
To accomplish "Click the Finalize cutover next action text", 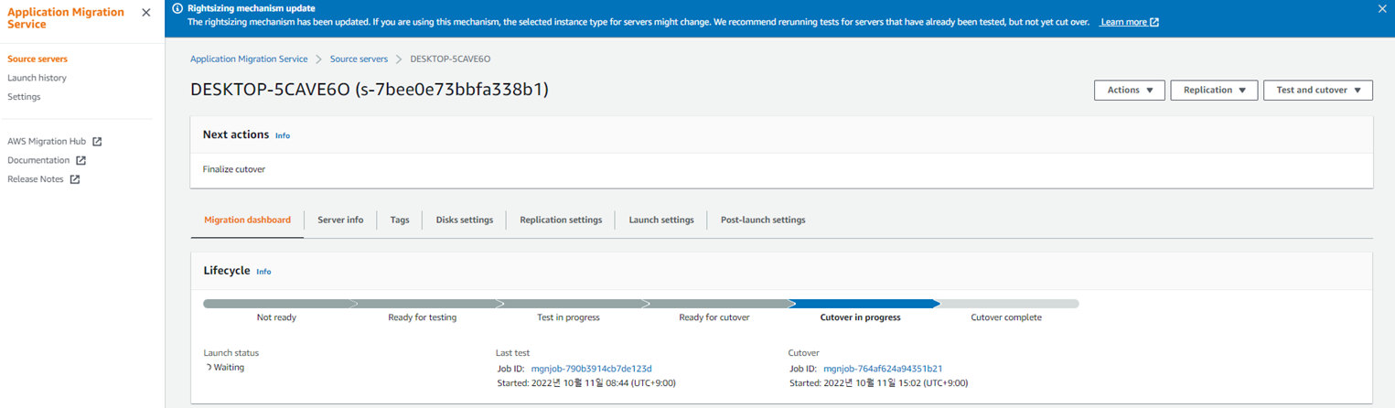I will (x=234, y=169).
